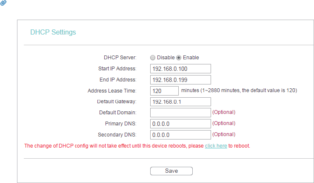Focus the Address Lease Time field
314x183 pixels.
[164, 91]
